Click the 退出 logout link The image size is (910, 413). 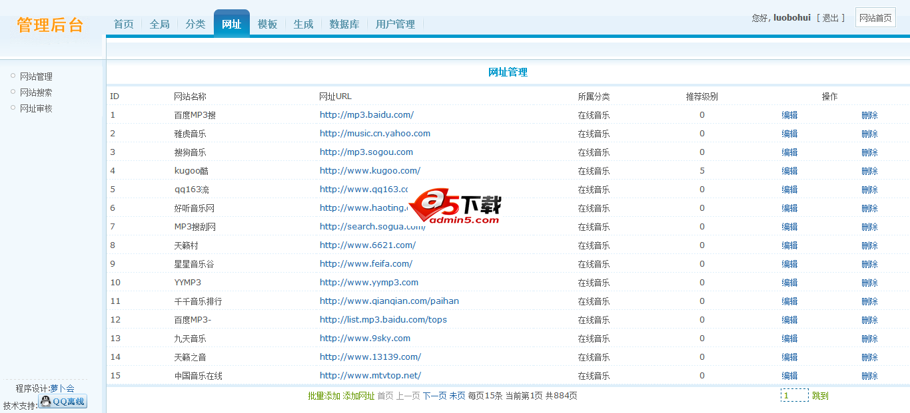[830, 18]
